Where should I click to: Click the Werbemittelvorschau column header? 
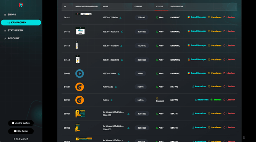pyautogui.click(x=87, y=6)
